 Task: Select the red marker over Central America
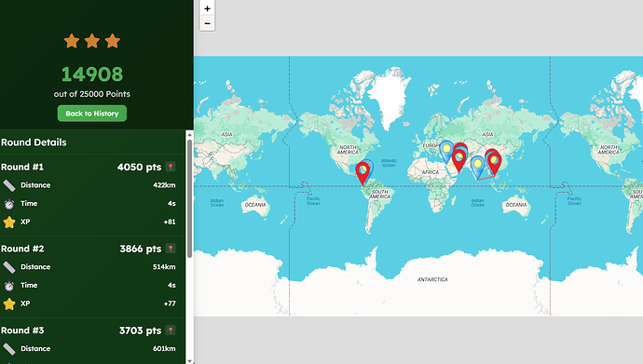[x=363, y=172]
